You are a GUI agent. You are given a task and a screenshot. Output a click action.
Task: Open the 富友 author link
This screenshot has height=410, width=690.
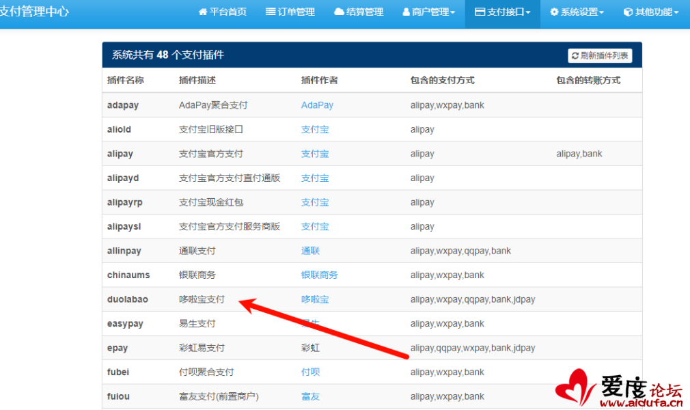(310, 396)
